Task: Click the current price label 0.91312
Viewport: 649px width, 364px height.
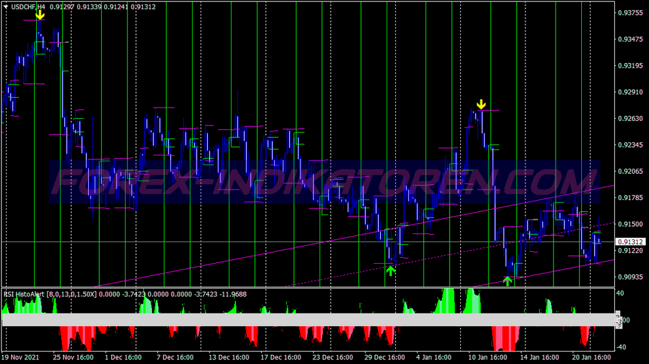Action: (x=629, y=242)
